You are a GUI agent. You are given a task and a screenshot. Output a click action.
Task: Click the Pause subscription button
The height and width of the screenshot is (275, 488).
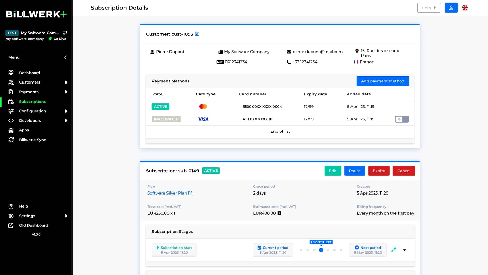coord(355,171)
